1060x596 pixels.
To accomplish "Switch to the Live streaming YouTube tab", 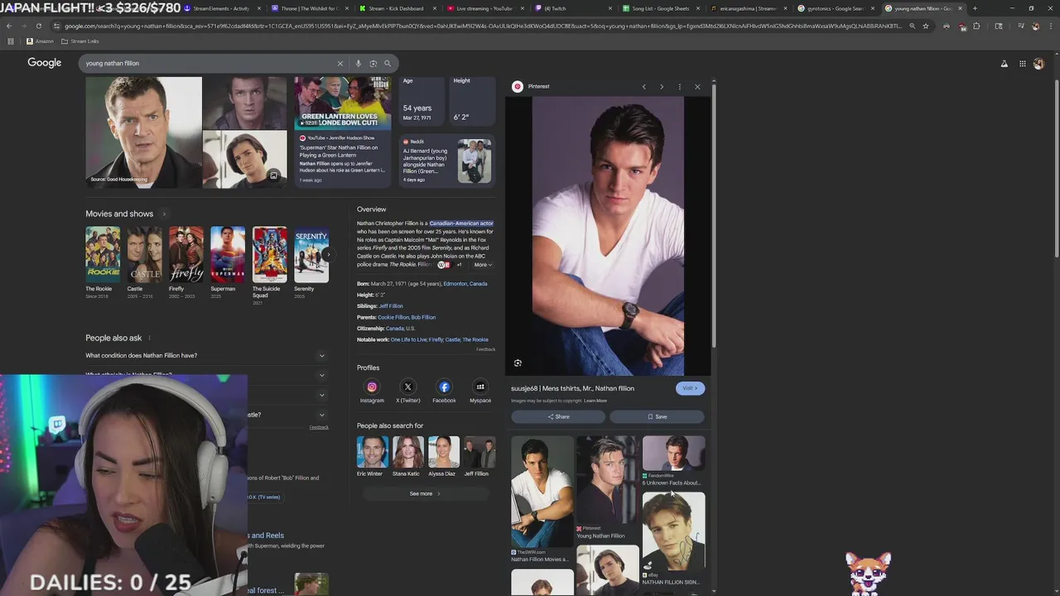I will tap(484, 8).
